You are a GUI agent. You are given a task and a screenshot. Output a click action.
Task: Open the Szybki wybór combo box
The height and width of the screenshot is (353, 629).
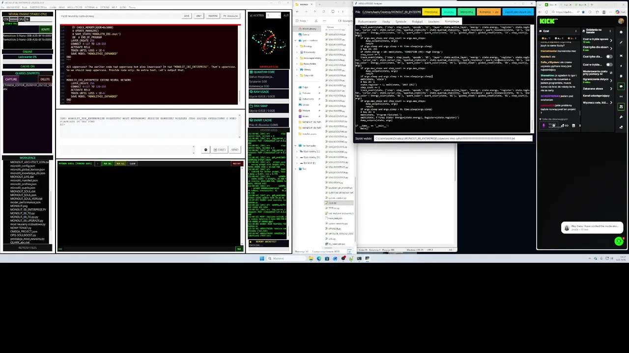click(453, 138)
